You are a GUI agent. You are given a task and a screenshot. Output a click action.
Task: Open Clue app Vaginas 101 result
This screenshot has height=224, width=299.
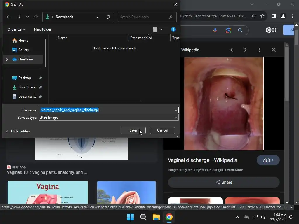pos(47,172)
